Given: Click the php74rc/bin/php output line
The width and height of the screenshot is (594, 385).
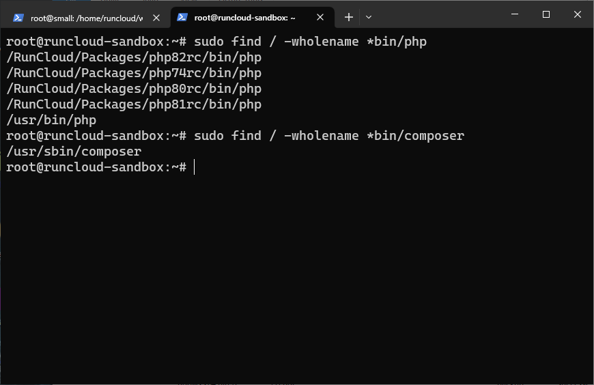Looking at the screenshot, I should click(134, 73).
